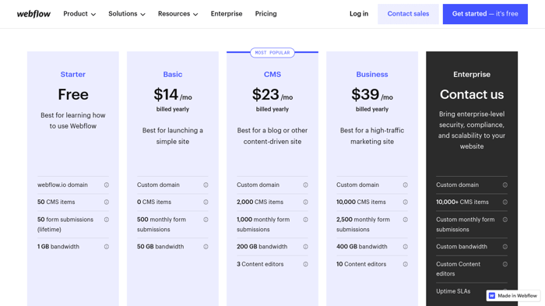The image size is (545, 306).
Task: Expand the Resources dropdown menu
Action: pos(178,14)
